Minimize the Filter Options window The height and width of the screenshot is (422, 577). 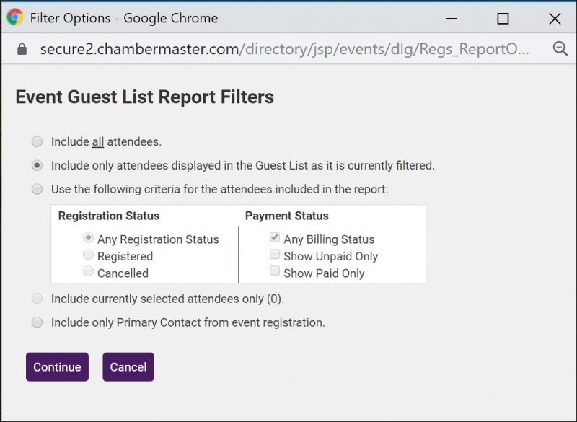[452, 19]
